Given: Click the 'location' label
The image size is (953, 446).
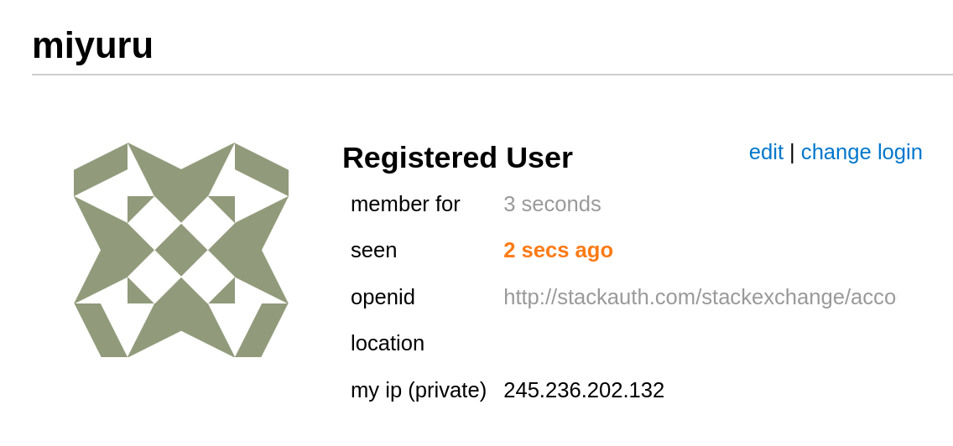Looking at the screenshot, I should pyautogui.click(x=388, y=343).
